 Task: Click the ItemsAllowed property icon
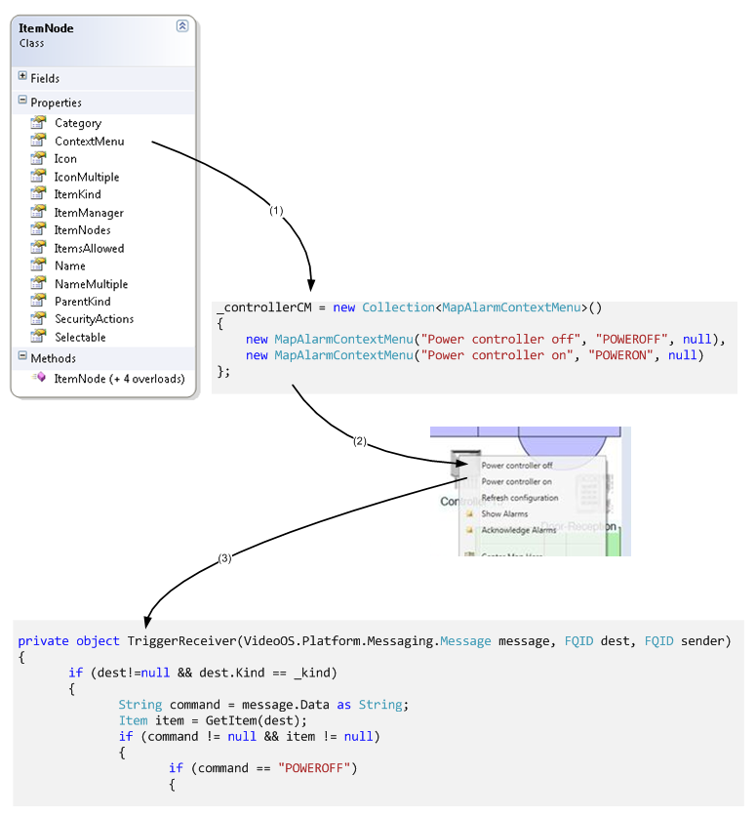click(x=38, y=248)
